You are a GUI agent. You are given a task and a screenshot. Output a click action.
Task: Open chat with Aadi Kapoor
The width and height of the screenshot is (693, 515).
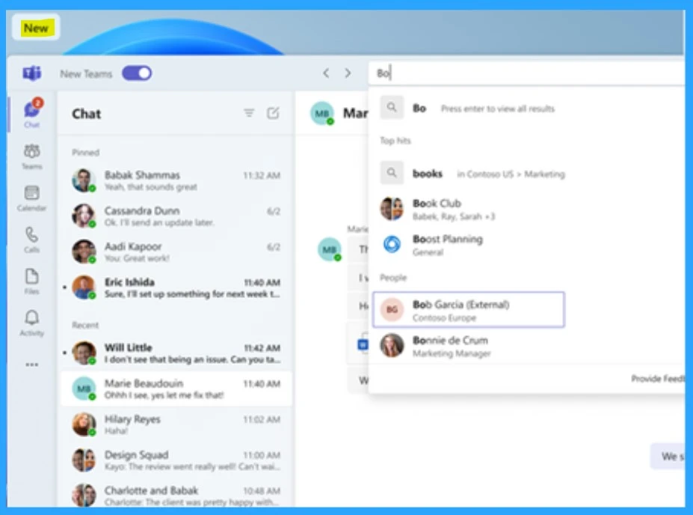(176, 252)
